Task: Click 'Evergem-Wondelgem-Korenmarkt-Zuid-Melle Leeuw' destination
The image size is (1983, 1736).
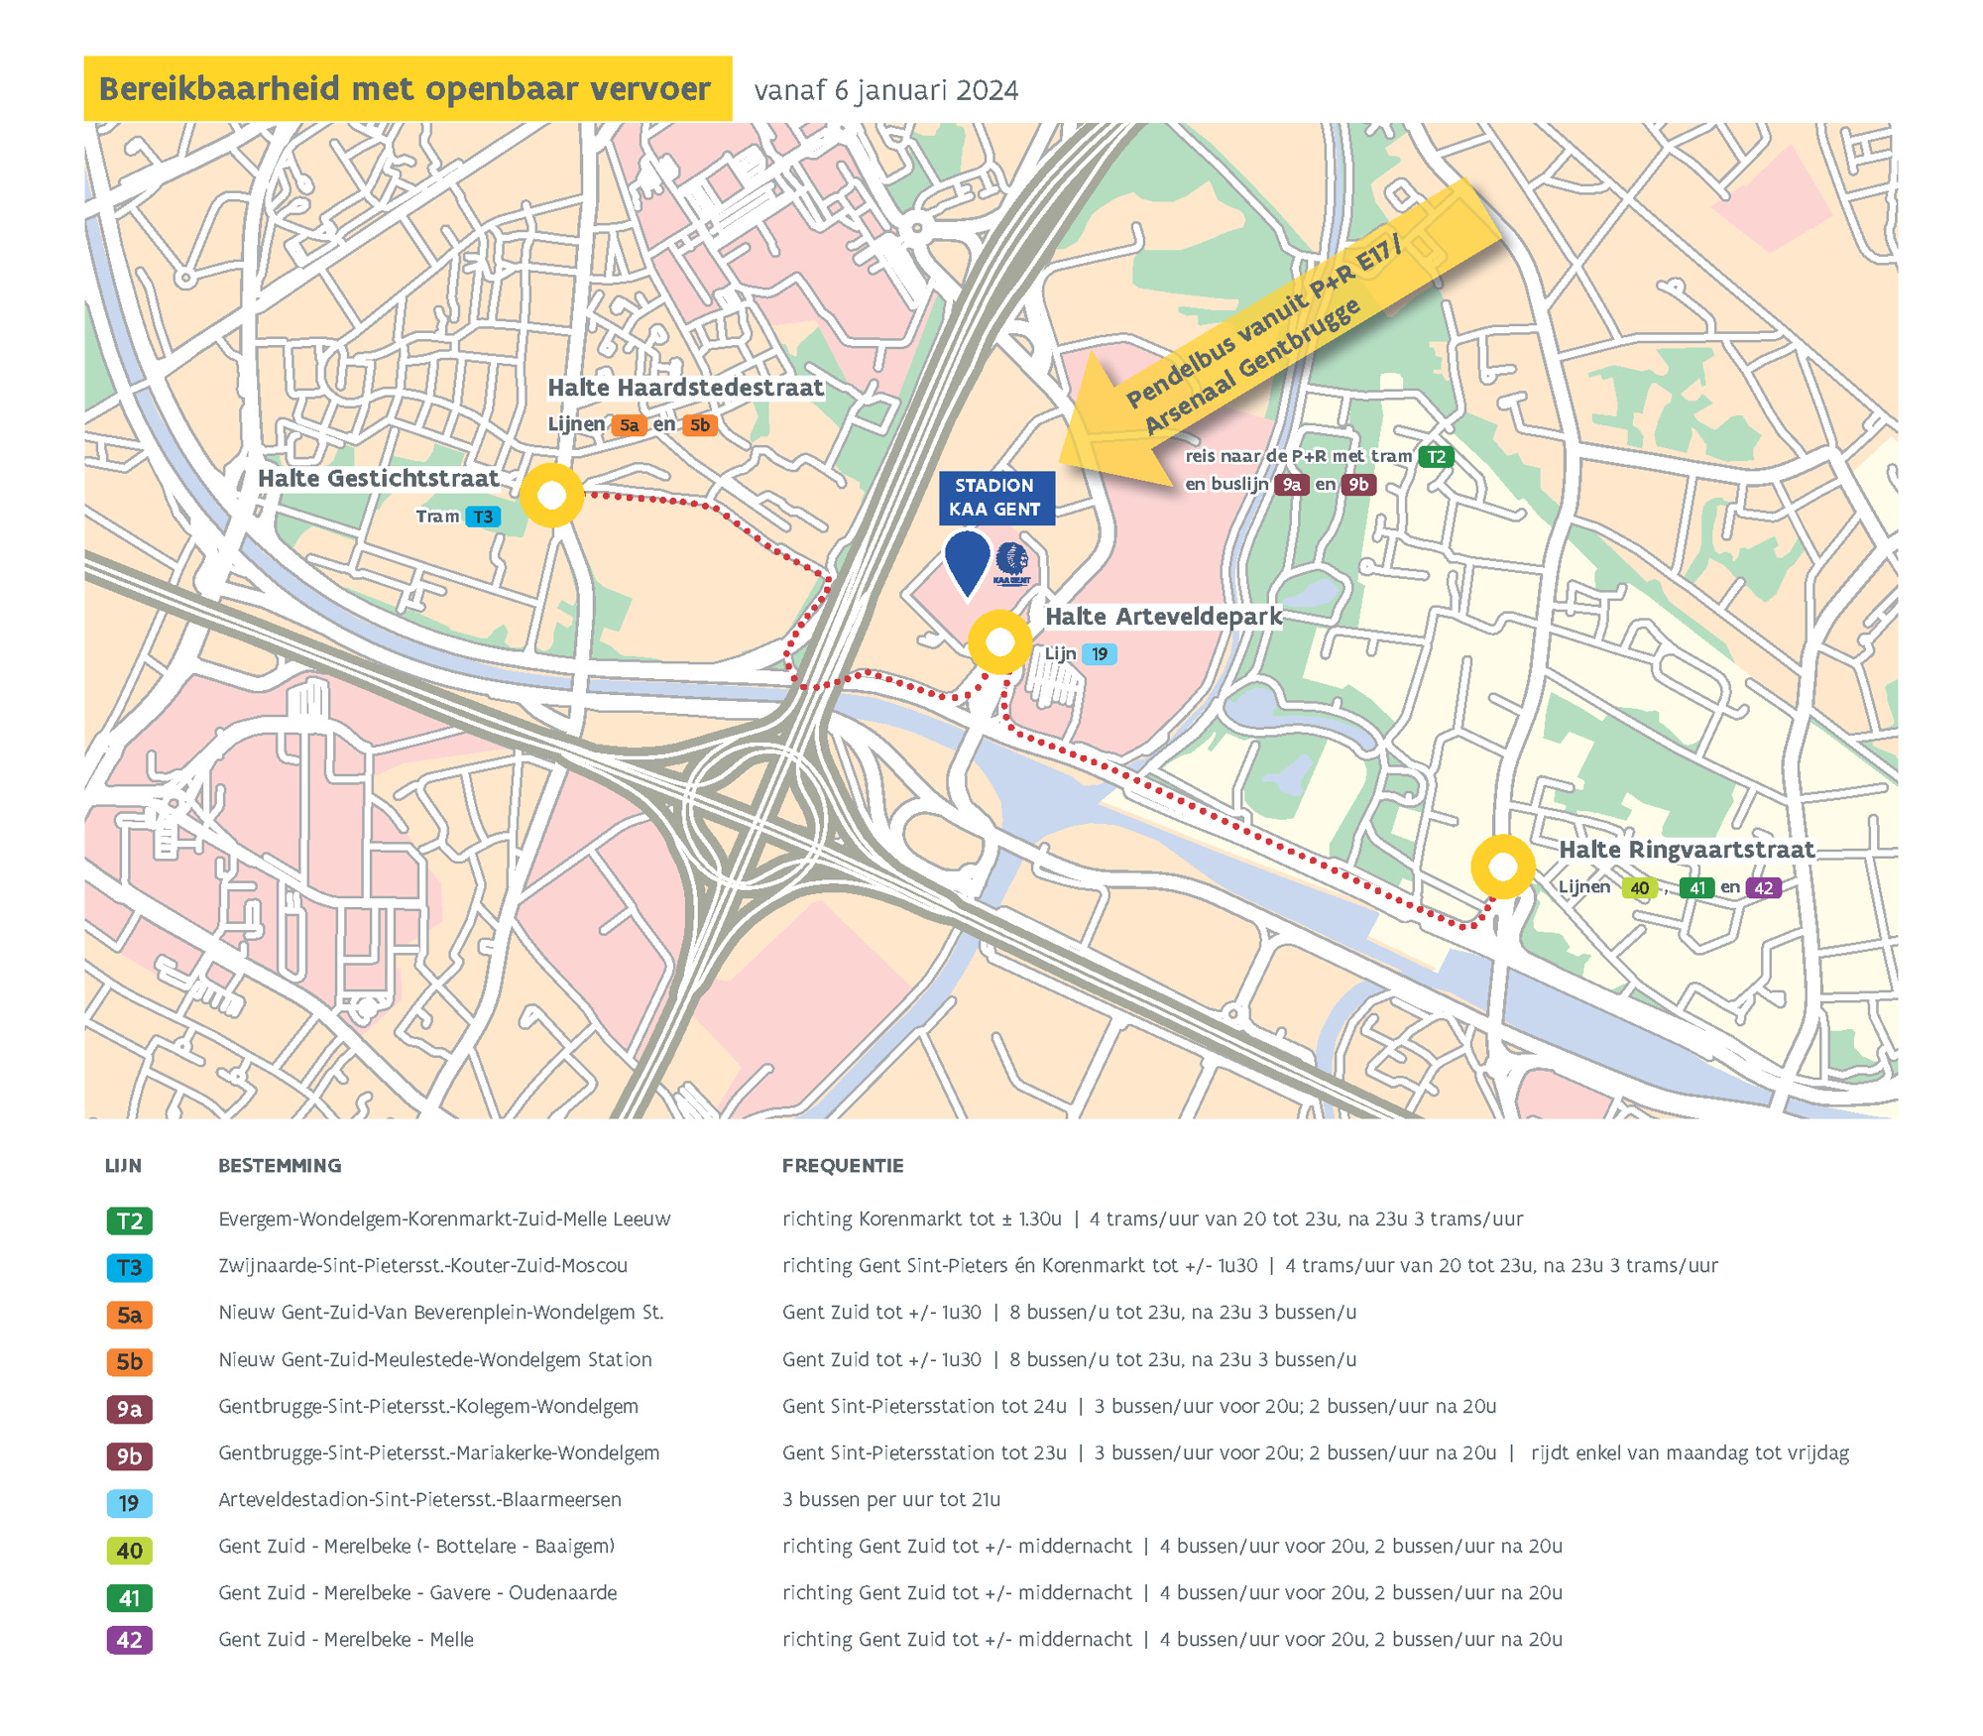Action: pos(444,1218)
